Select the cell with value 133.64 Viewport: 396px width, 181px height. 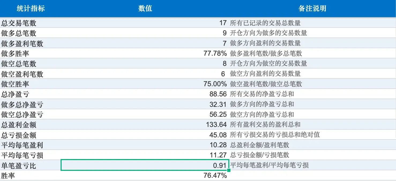145,125
